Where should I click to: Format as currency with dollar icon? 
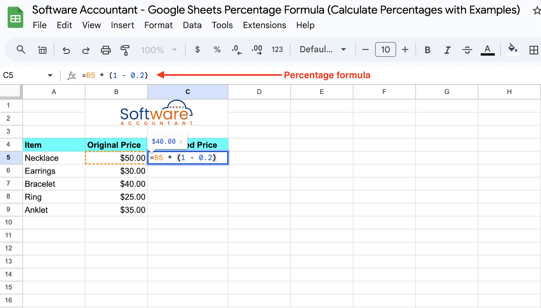[197, 50]
